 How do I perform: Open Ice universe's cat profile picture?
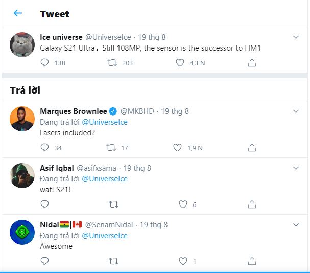[x=22, y=45]
